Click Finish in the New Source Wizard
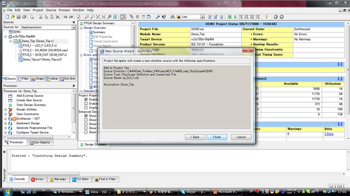The width and height of the screenshot is (350, 196). (217, 137)
